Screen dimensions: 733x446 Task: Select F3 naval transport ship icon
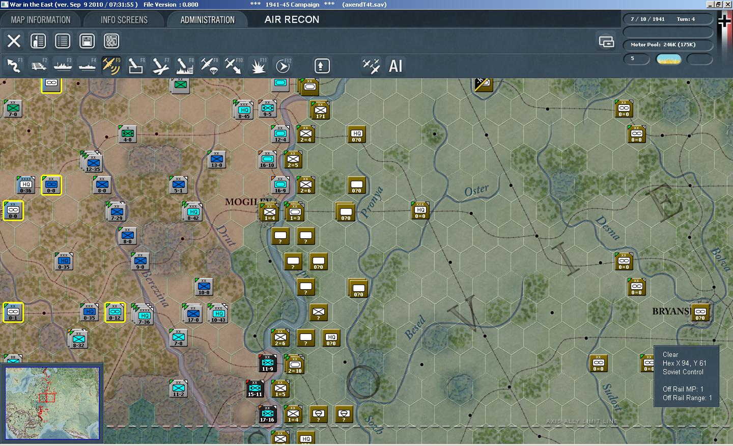(x=63, y=66)
